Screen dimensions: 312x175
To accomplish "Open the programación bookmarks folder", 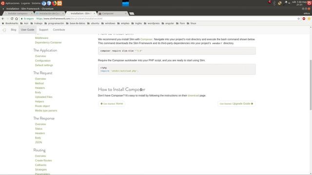I will 54,23.
